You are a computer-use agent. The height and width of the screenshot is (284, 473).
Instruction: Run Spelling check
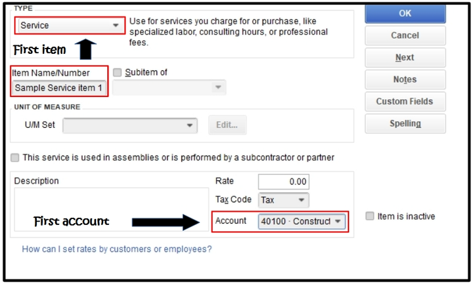pos(405,123)
